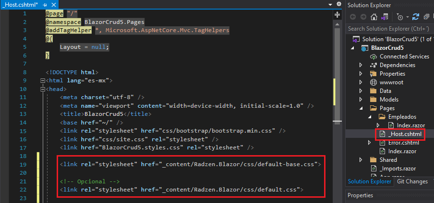Image resolution: width=434 pixels, height=203 pixels.
Task: Click the '<title>BlazorCrud5</title>' line
Action: 106,114
